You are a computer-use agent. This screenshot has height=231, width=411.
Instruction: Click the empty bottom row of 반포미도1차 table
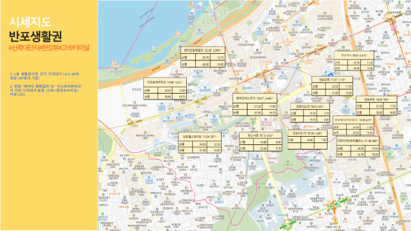[307, 146]
